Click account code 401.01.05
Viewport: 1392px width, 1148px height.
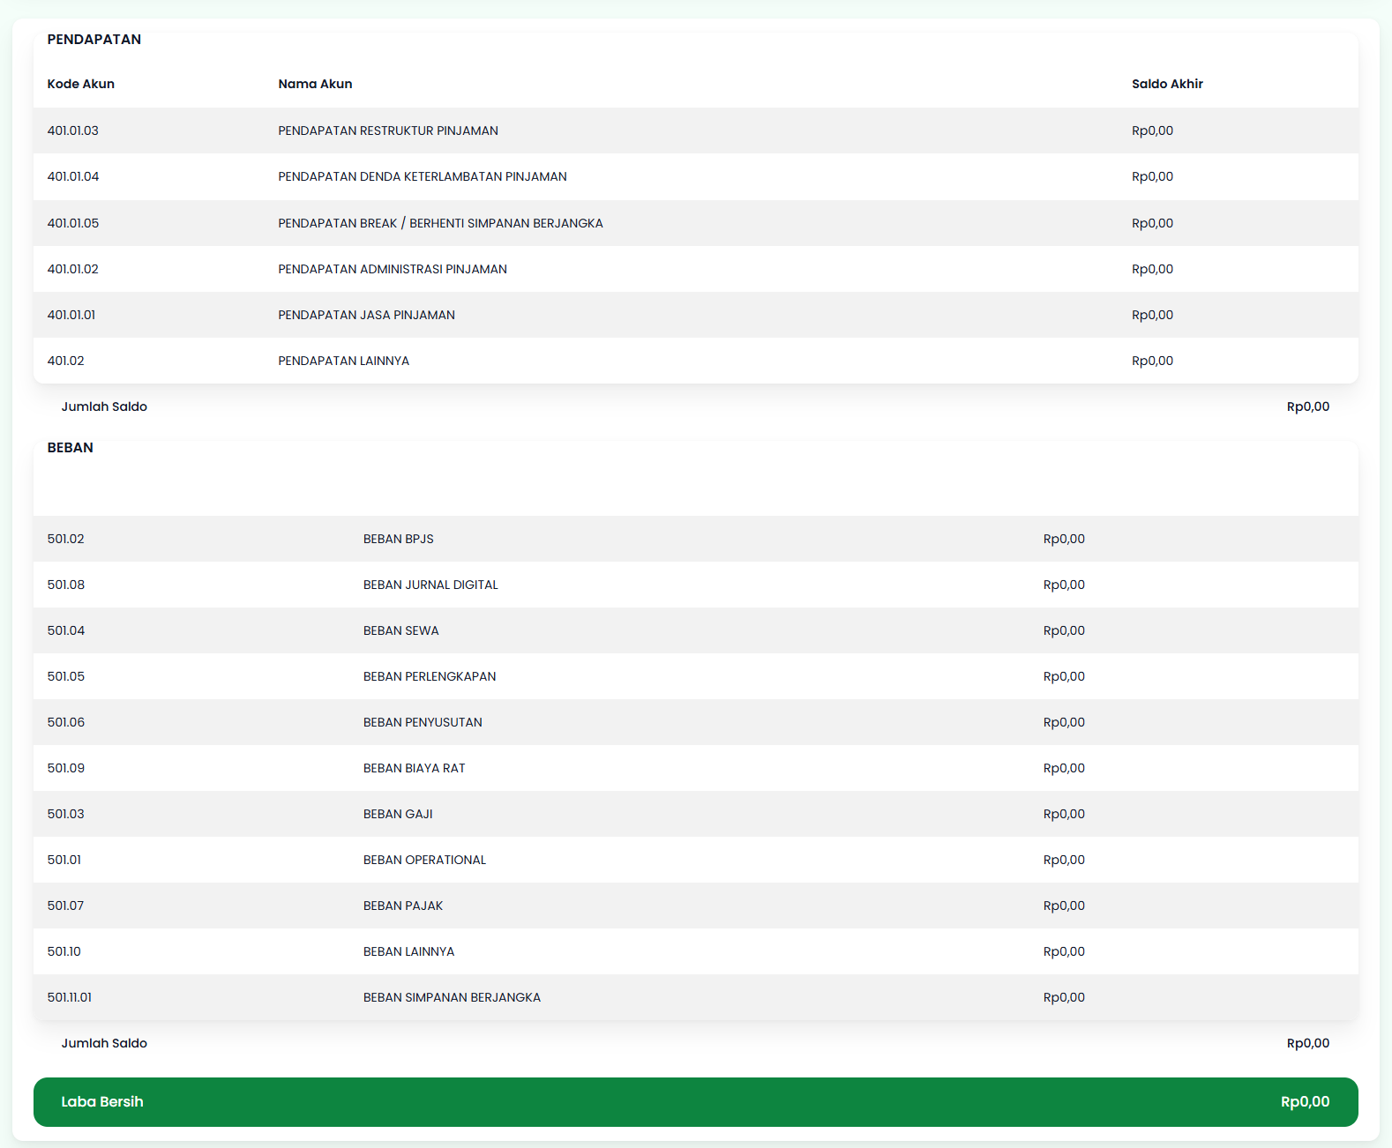(73, 223)
